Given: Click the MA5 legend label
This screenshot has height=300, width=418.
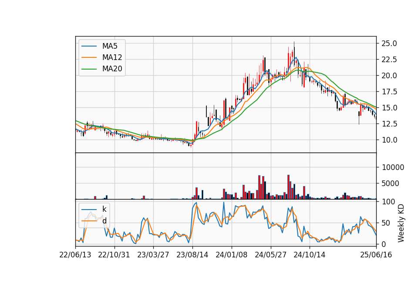Looking at the screenshot, I should [110, 46].
